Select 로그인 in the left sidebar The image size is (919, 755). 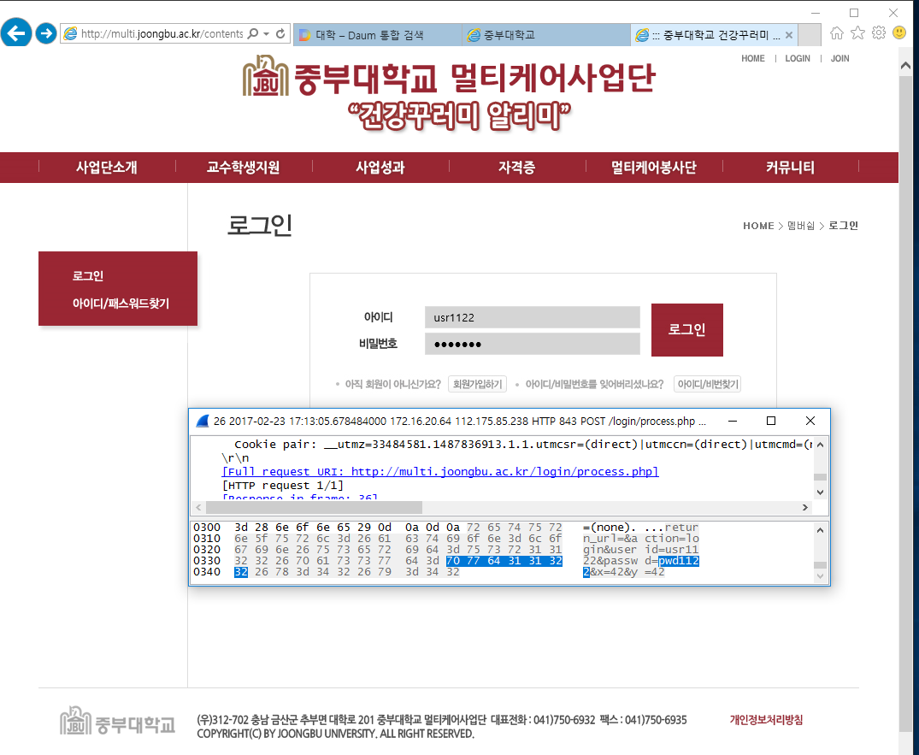click(x=88, y=275)
